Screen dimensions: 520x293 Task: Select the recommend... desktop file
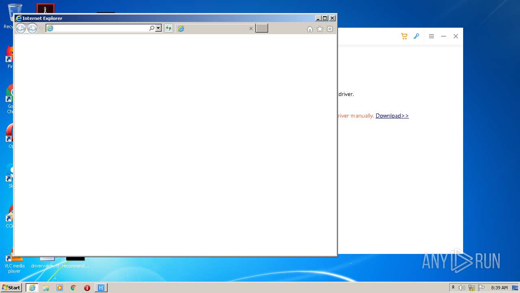coord(76,263)
